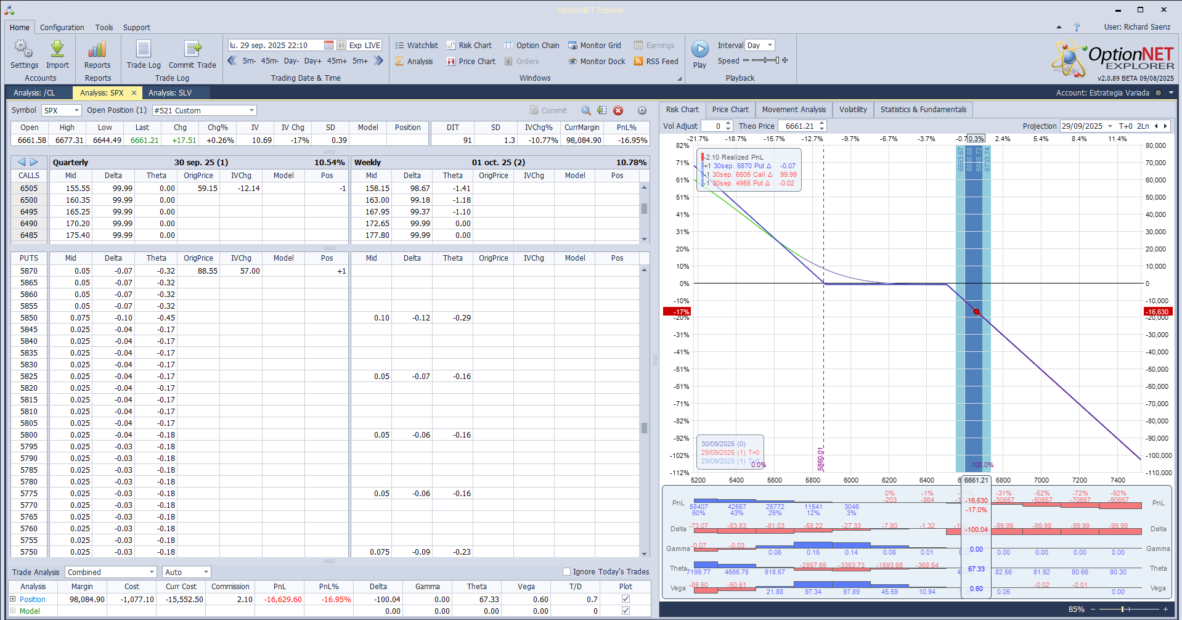Open the RSS Feed window

click(x=656, y=61)
